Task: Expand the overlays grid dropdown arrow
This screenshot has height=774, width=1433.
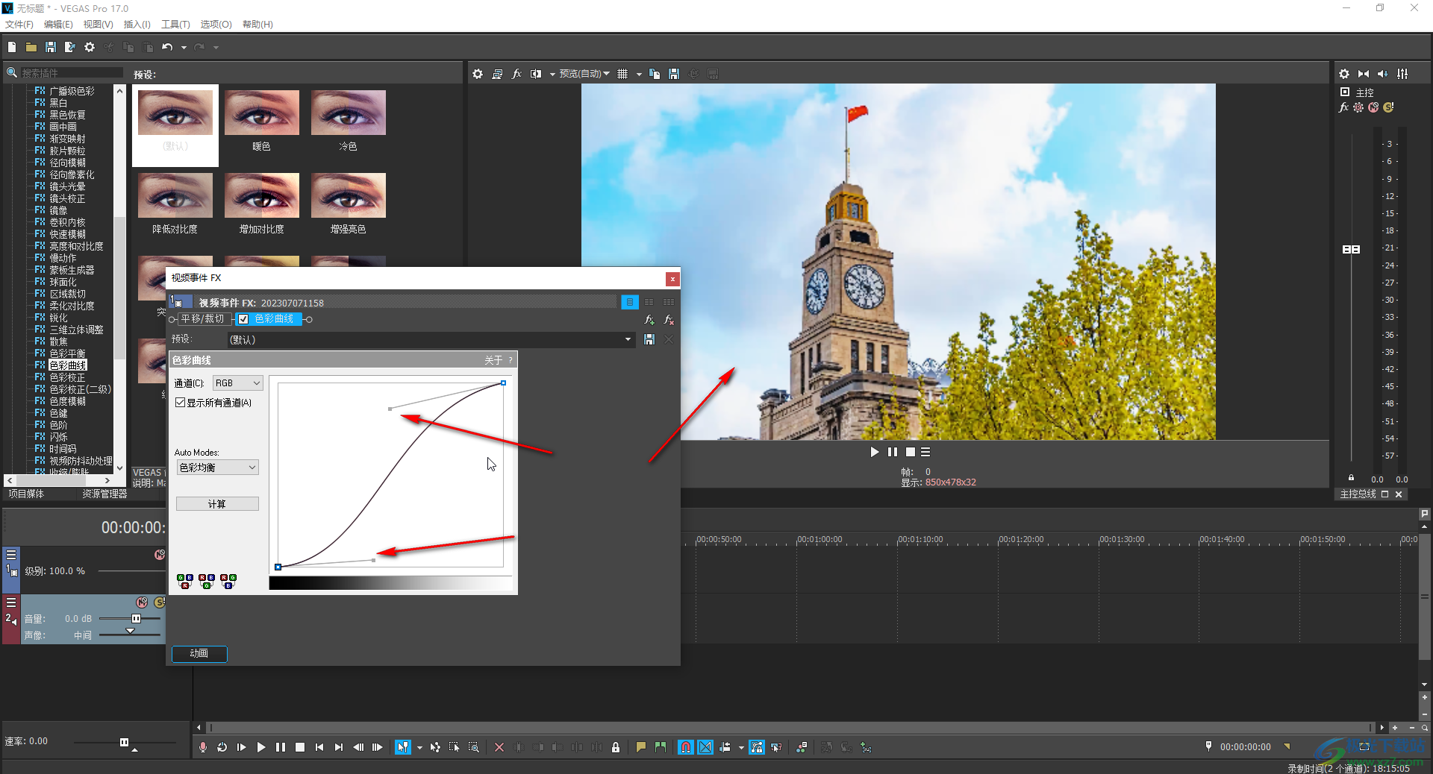Action: (x=639, y=74)
